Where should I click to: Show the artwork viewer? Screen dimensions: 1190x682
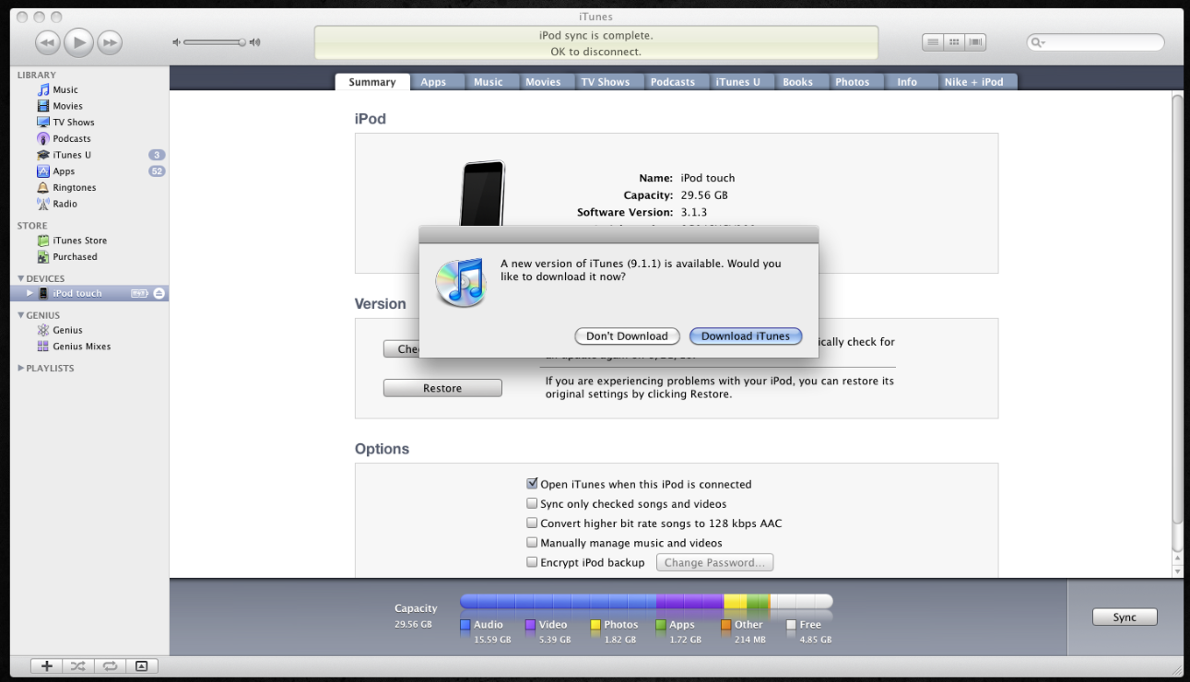click(141, 665)
